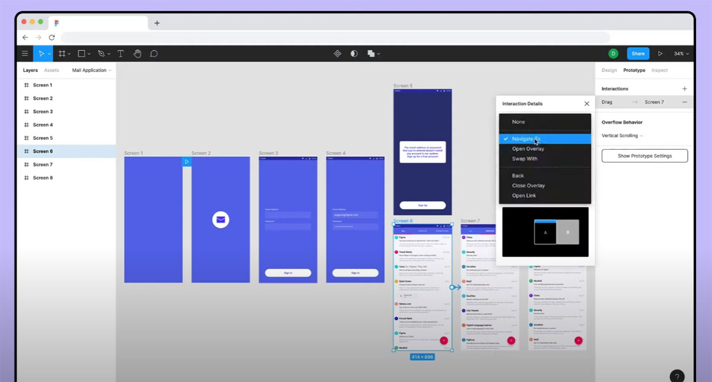Toggle the mask contrast icon
The image size is (712, 382).
click(354, 53)
